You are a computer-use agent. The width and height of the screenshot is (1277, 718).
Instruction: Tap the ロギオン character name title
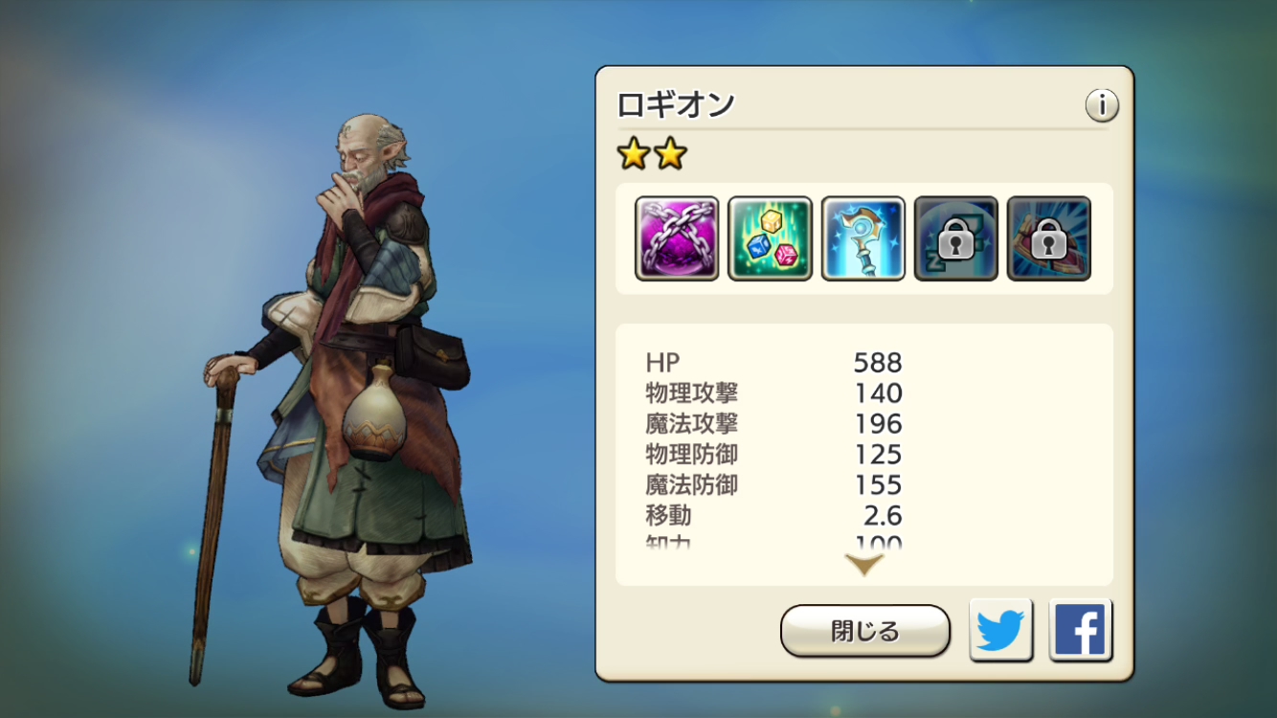coord(676,104)
